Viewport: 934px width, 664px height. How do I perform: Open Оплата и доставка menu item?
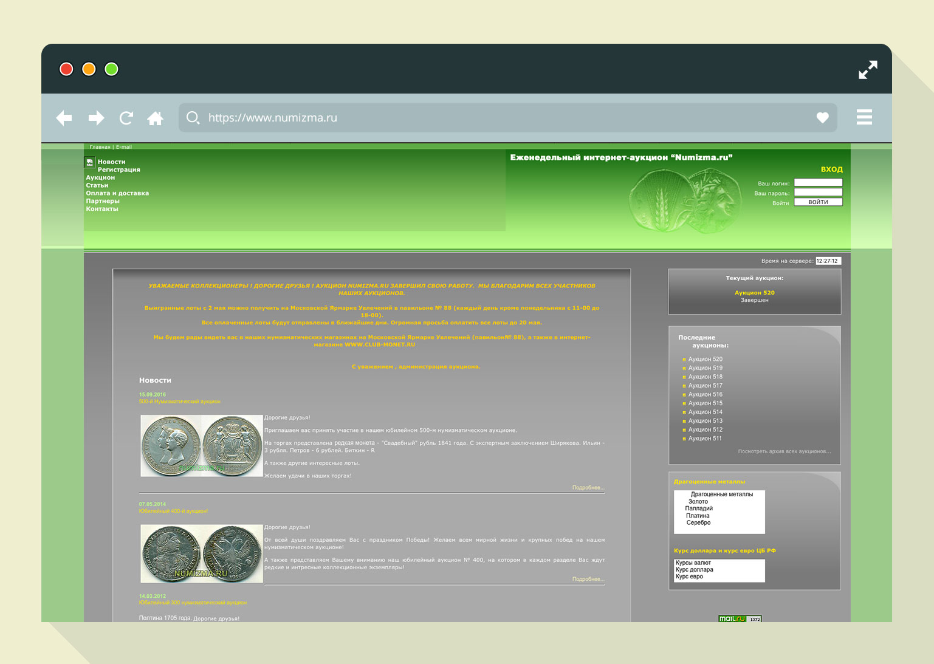pyautogui.click(x=117, y=194)
